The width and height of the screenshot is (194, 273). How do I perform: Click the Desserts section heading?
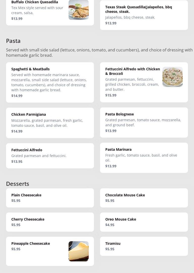pos(18,184)
